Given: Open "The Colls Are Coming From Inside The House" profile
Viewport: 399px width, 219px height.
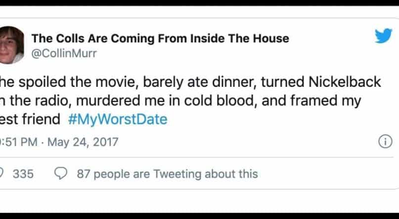Looking at the screenshot, I should (160, 38).
